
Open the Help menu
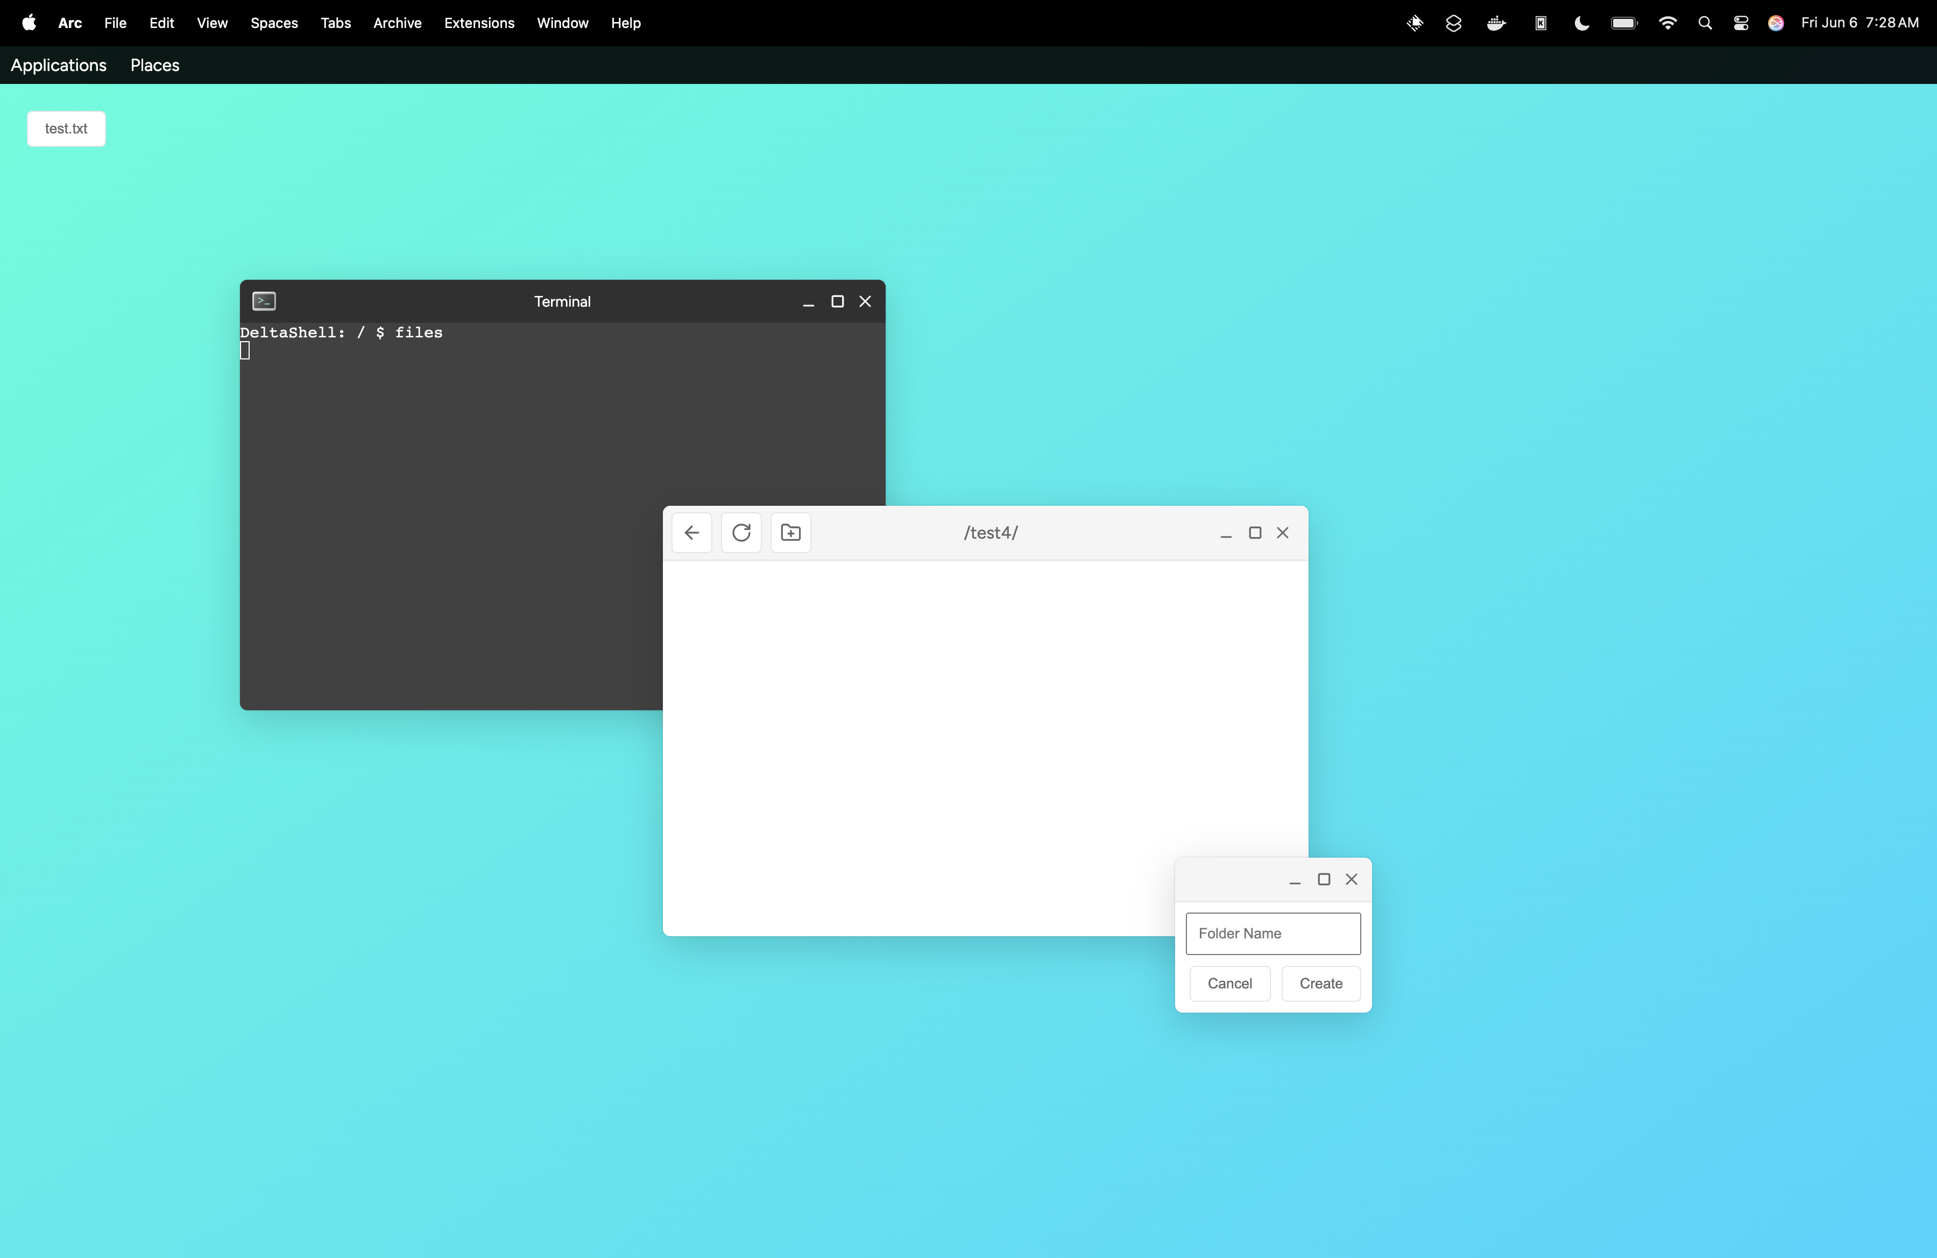point(626,23)
